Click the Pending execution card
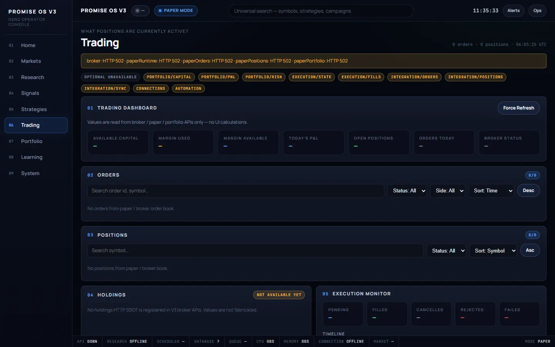555x347 pixels. point(343,314)
